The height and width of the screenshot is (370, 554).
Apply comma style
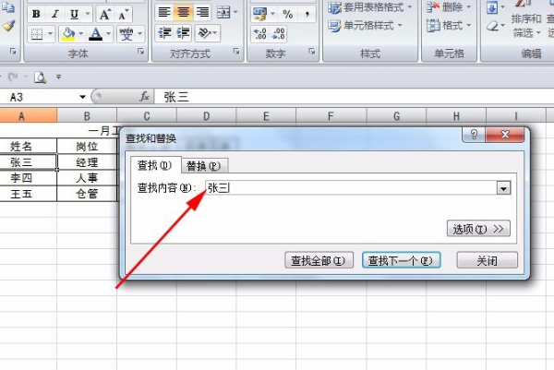(x=307, y=14)
